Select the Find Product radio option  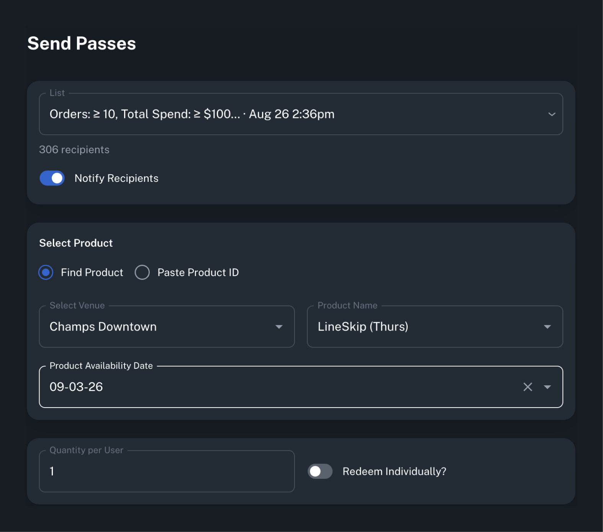[46, 272]
